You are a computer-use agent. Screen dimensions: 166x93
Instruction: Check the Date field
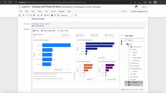pos(129,55)
